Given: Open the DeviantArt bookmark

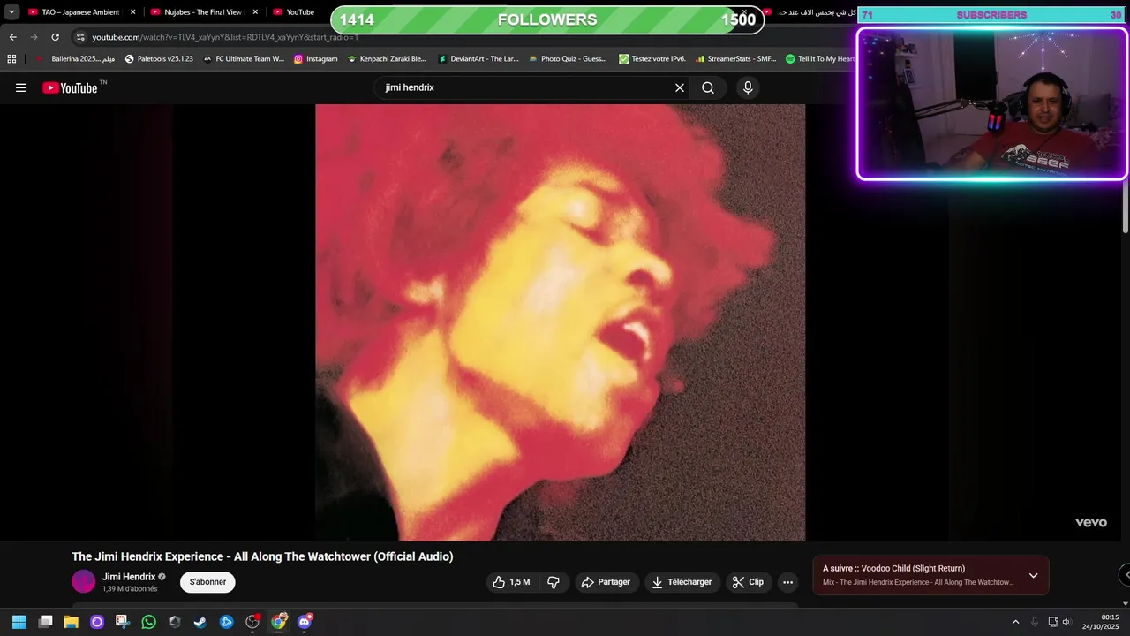Looking at the screenshot, I should [478, 59].
